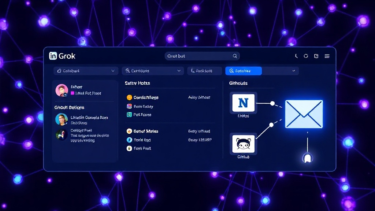
Task: Click the large envelope mail icon
Action: click(304, 114)
